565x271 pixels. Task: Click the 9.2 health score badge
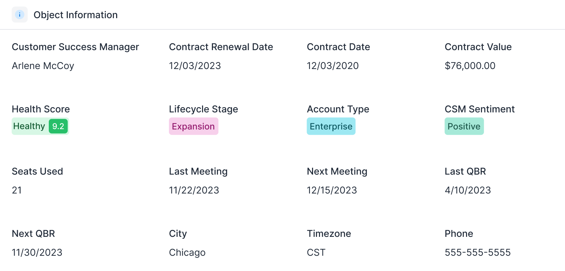58,126
